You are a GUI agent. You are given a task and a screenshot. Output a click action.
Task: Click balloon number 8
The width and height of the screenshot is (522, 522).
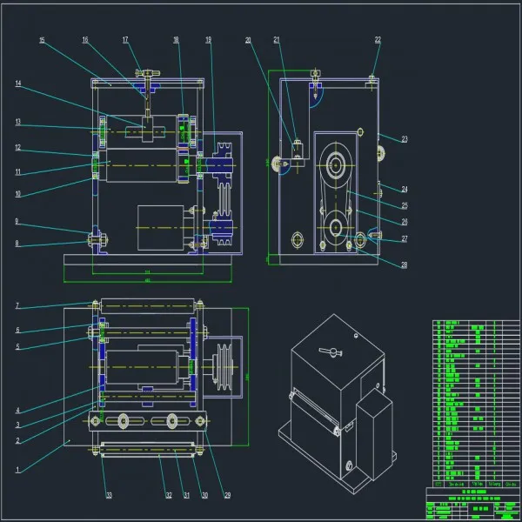click(17, 244)
